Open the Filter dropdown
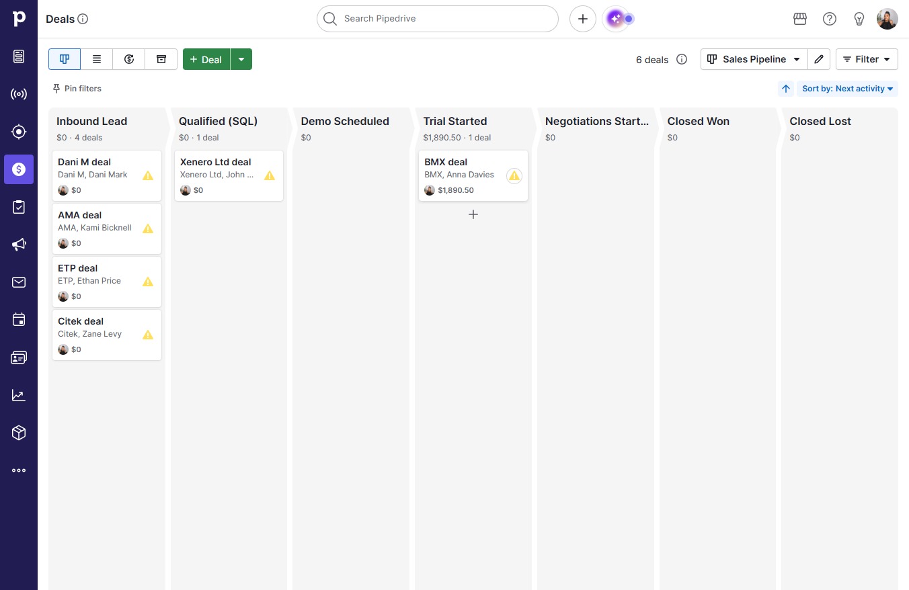The width and height of the screenshot is (909, 590). [867, 59]
